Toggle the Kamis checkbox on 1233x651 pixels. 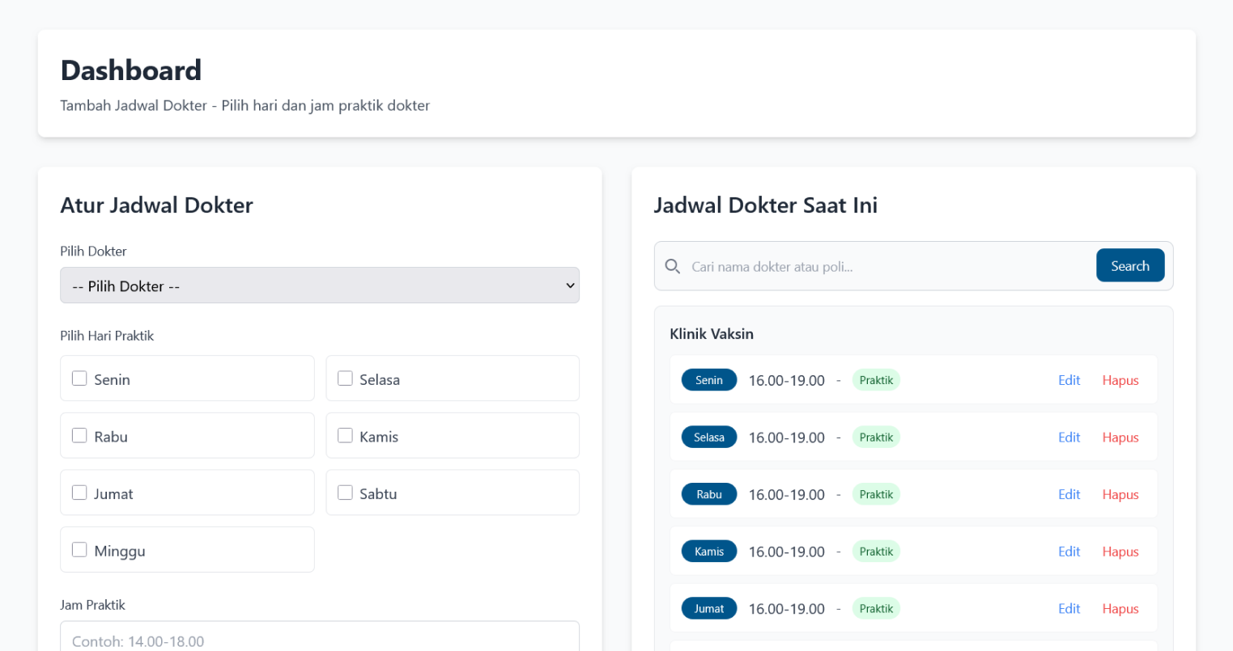tap(345, 434)
